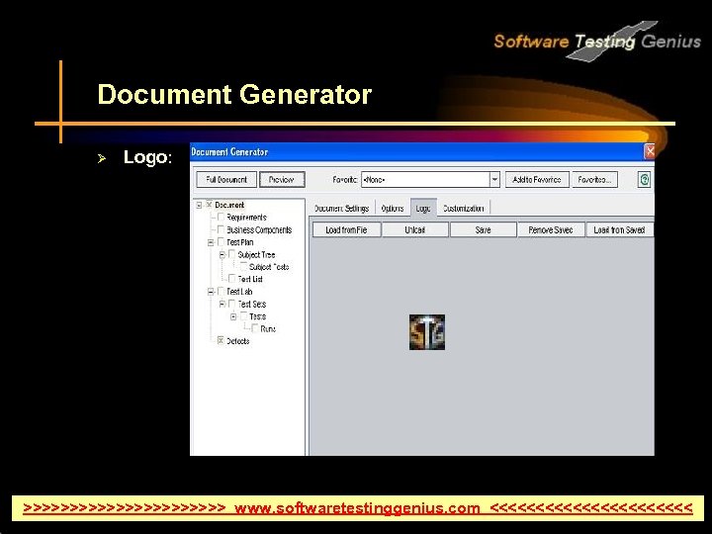
Task: Click the Preview button
Action: click(x=282, y=179)
